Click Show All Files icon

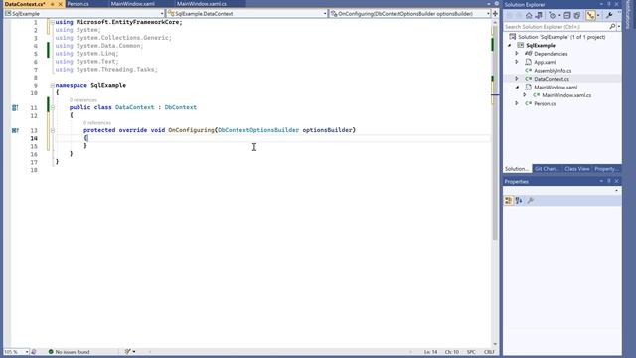tap(576, 16)
